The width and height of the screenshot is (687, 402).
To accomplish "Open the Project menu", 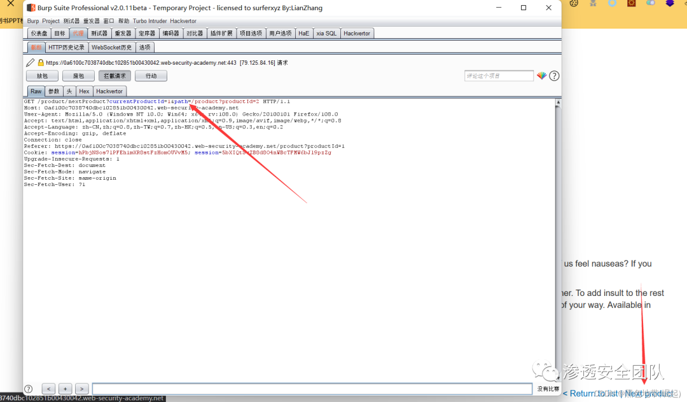I will point(51,21).
